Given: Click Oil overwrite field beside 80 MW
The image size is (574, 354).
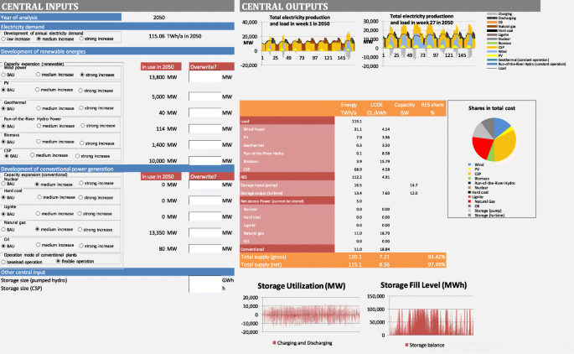Looking at the screenshot, I should [205, 249].
